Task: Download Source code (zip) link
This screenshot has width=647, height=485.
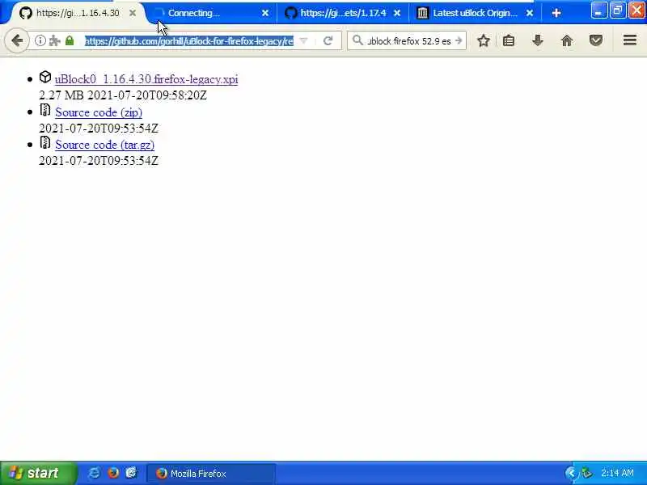Action: pyautogui.click(x=99, y=112)
